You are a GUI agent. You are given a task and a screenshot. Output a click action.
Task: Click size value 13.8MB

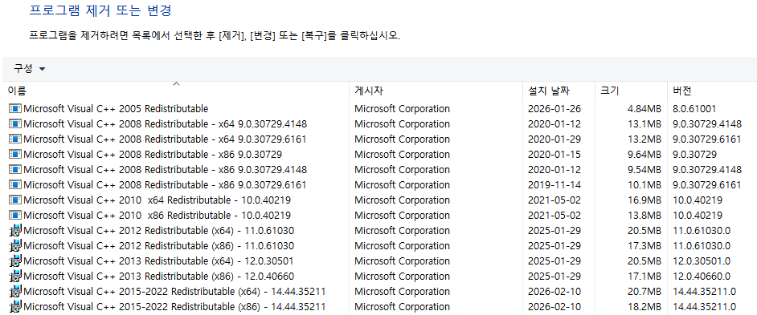click(x=644, y=216)
